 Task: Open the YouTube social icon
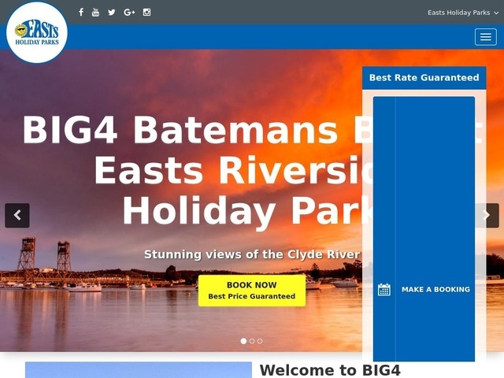95,13
